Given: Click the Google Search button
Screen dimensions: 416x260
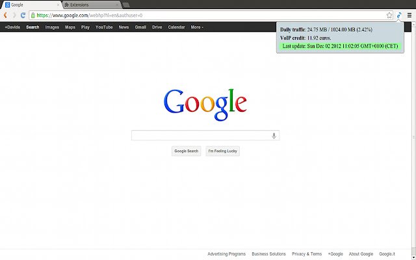Looking at the screenshot, I should tap(187, 151).
